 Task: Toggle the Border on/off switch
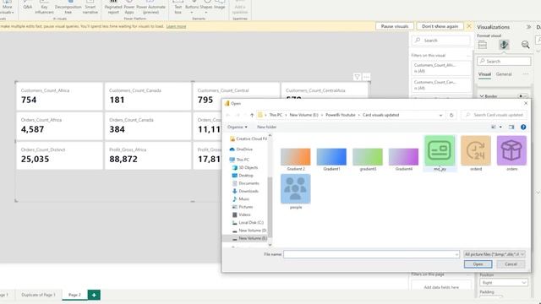(522, 96)
